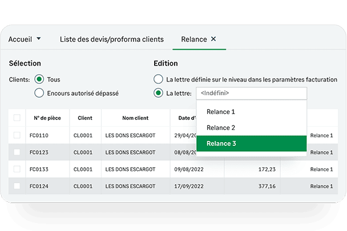347x231 pixels.
Task: Choose Encours autorisé dépassé radio option
Action: click(39, 93)
